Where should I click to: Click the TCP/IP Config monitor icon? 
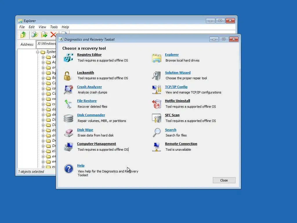coord(156,90)
